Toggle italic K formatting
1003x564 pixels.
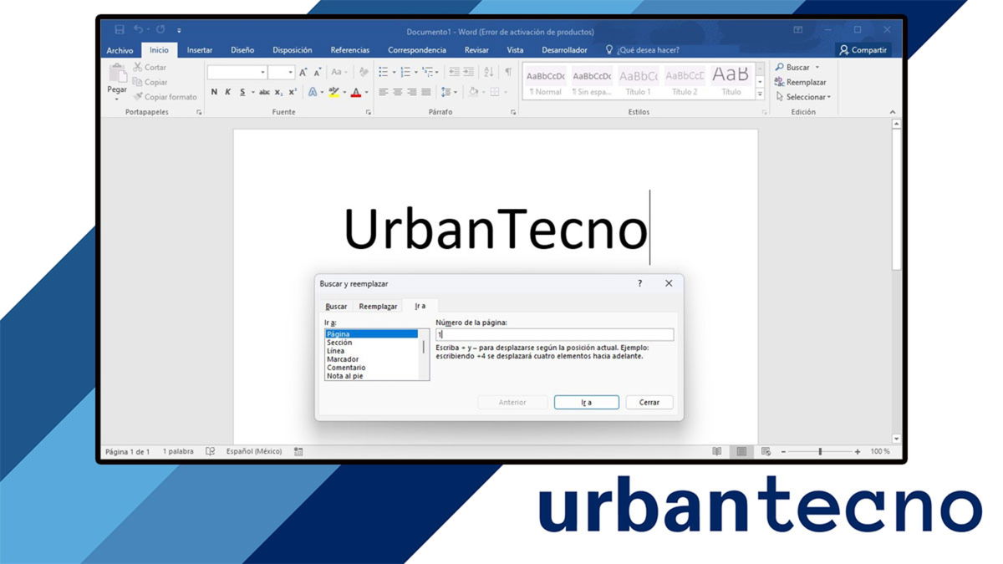tap(227, 92)
